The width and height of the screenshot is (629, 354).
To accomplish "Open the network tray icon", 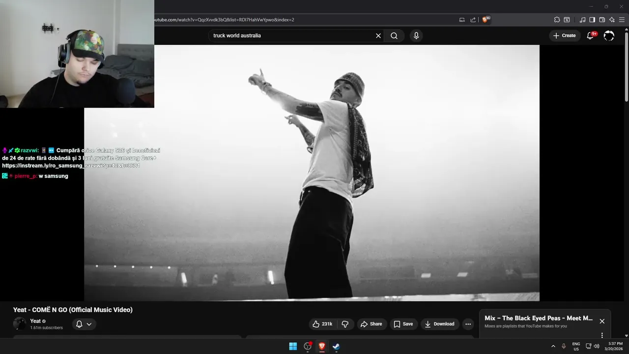I will pyautogui.click(x=589, y=346).
